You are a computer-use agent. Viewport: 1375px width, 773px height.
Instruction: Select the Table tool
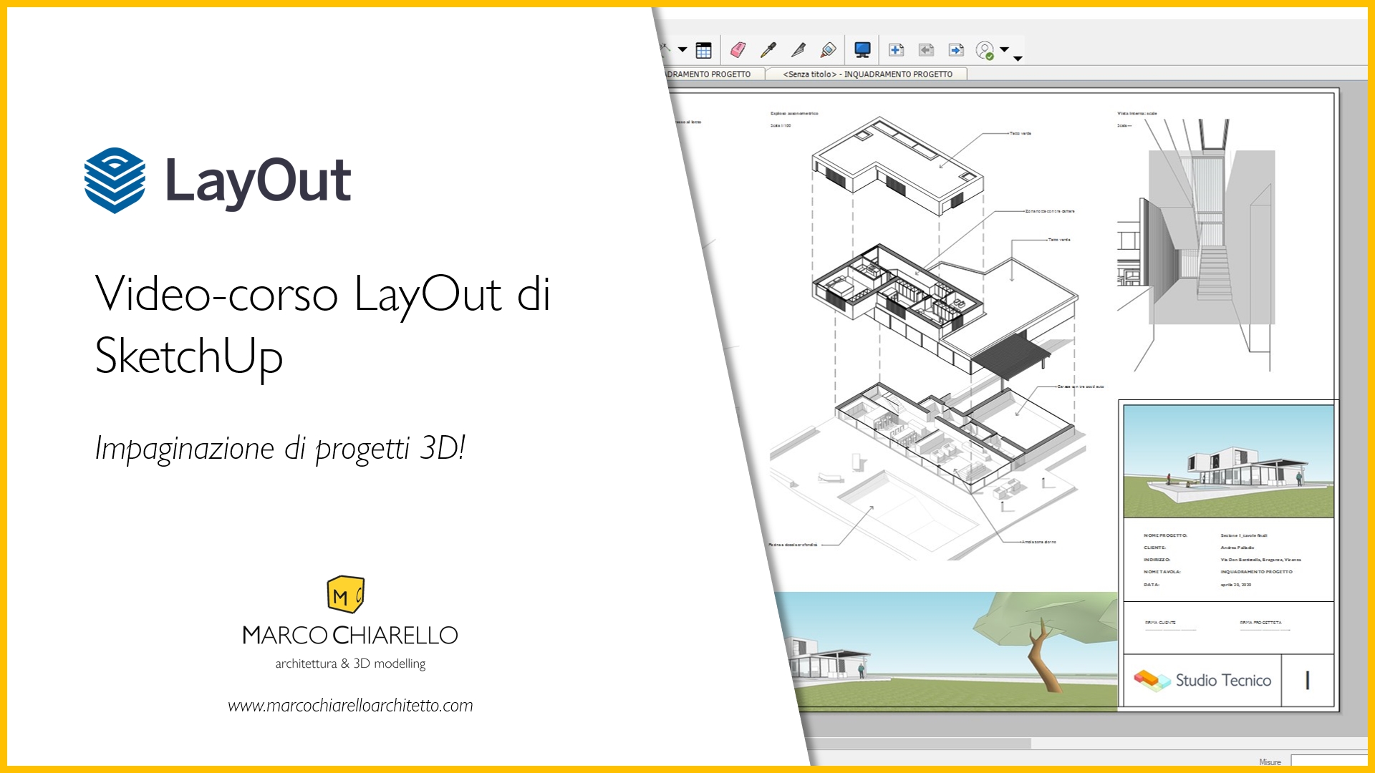tap(703, 50)
